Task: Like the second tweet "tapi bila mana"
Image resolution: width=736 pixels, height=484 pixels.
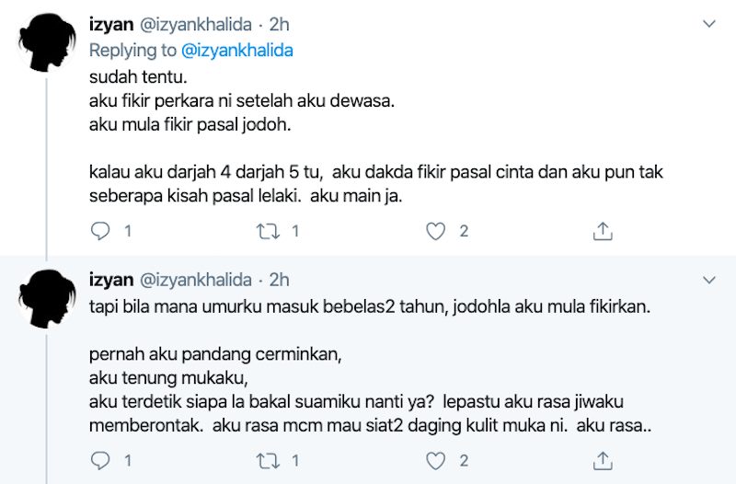Action: (x=436, y=459)
